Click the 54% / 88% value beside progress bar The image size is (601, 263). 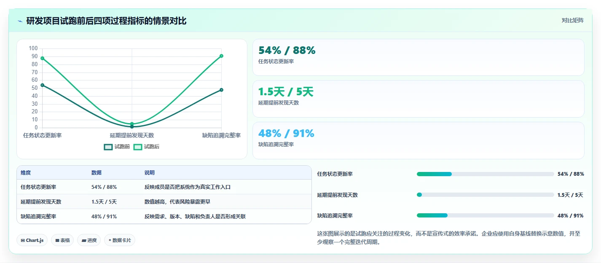571,174
